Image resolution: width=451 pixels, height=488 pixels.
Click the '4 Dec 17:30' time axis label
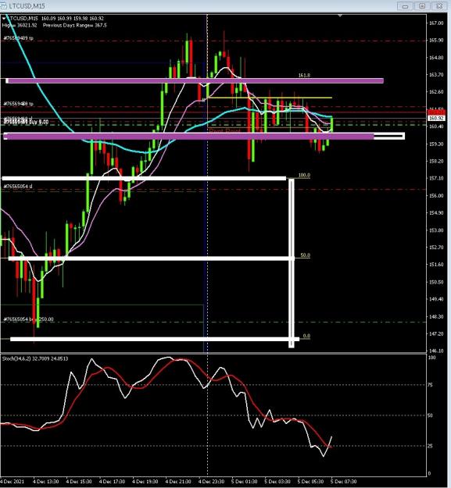pyautogui.click(x=112, y=482)
